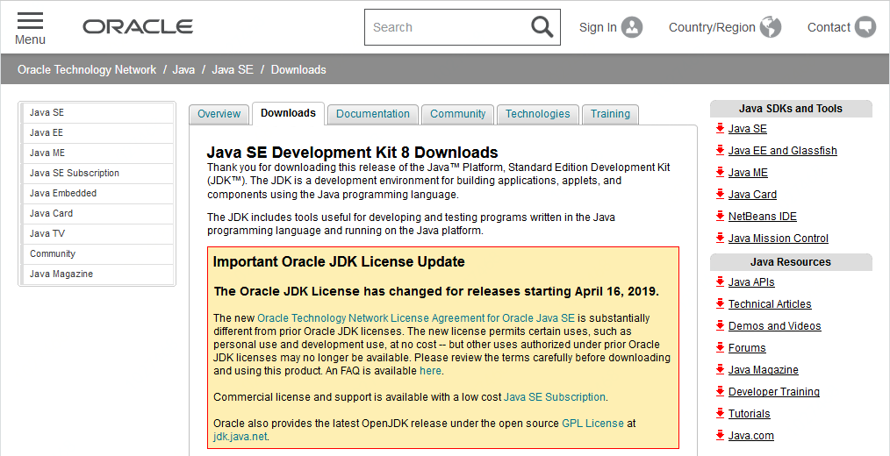Click the magnifying glass search icon
Image resolution: width=890 pixels, height=456 pixels.
tap(542, 26)
